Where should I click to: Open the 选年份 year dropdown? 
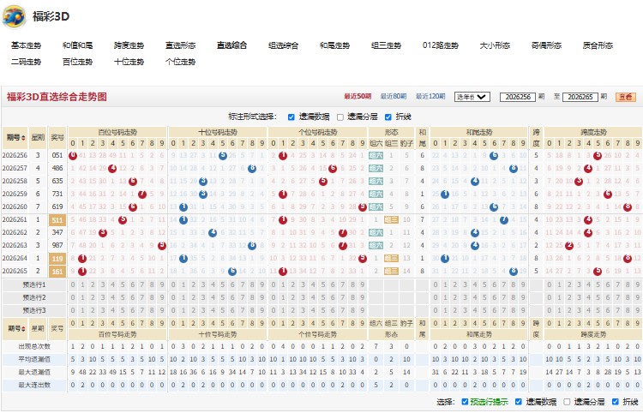[472, 97]
